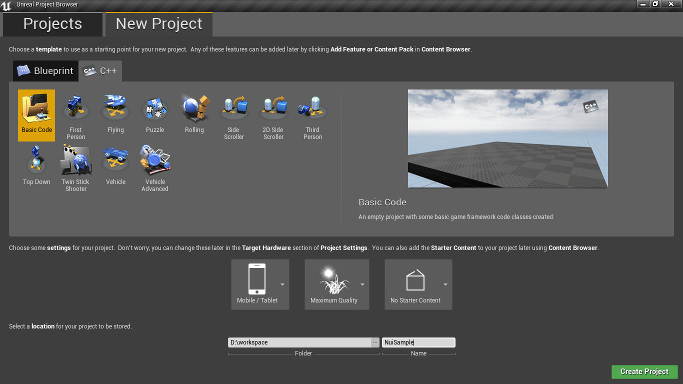This screenshot has height=384, width=683.
Task: Open the Maximum Quality dropdown arrow
Action: pyautogui.click(x=362, y=284)
